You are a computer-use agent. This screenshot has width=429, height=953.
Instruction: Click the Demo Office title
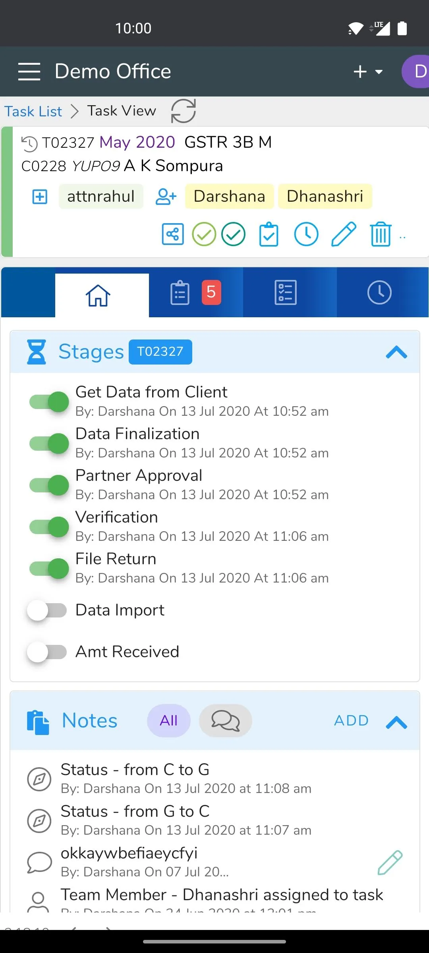(113, 71)
